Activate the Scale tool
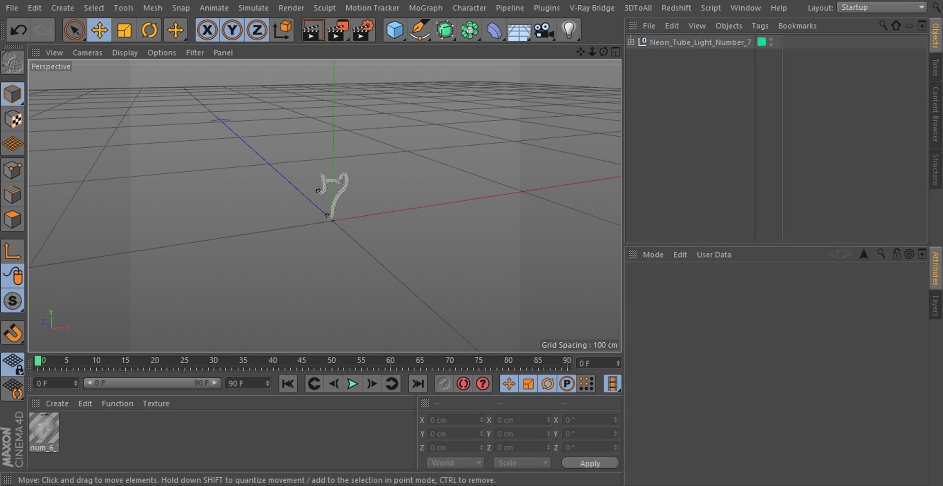 (124, 30)
